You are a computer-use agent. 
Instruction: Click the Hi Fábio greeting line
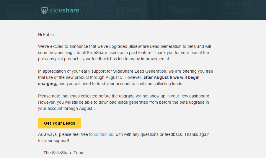pos(46,35)
